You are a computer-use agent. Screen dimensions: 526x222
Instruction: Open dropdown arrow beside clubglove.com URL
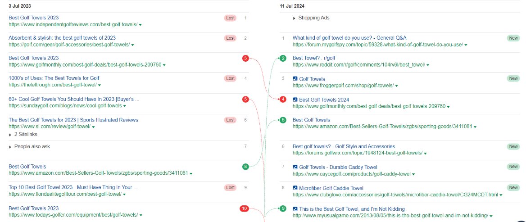[x=501, y=195]
